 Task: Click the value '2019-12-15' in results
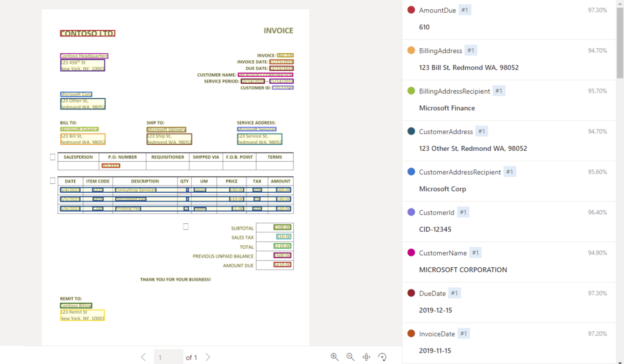[435, 310]
